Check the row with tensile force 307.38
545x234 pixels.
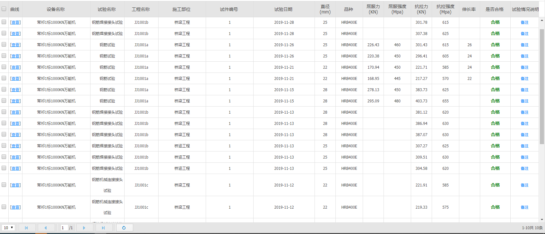[4, 33]
